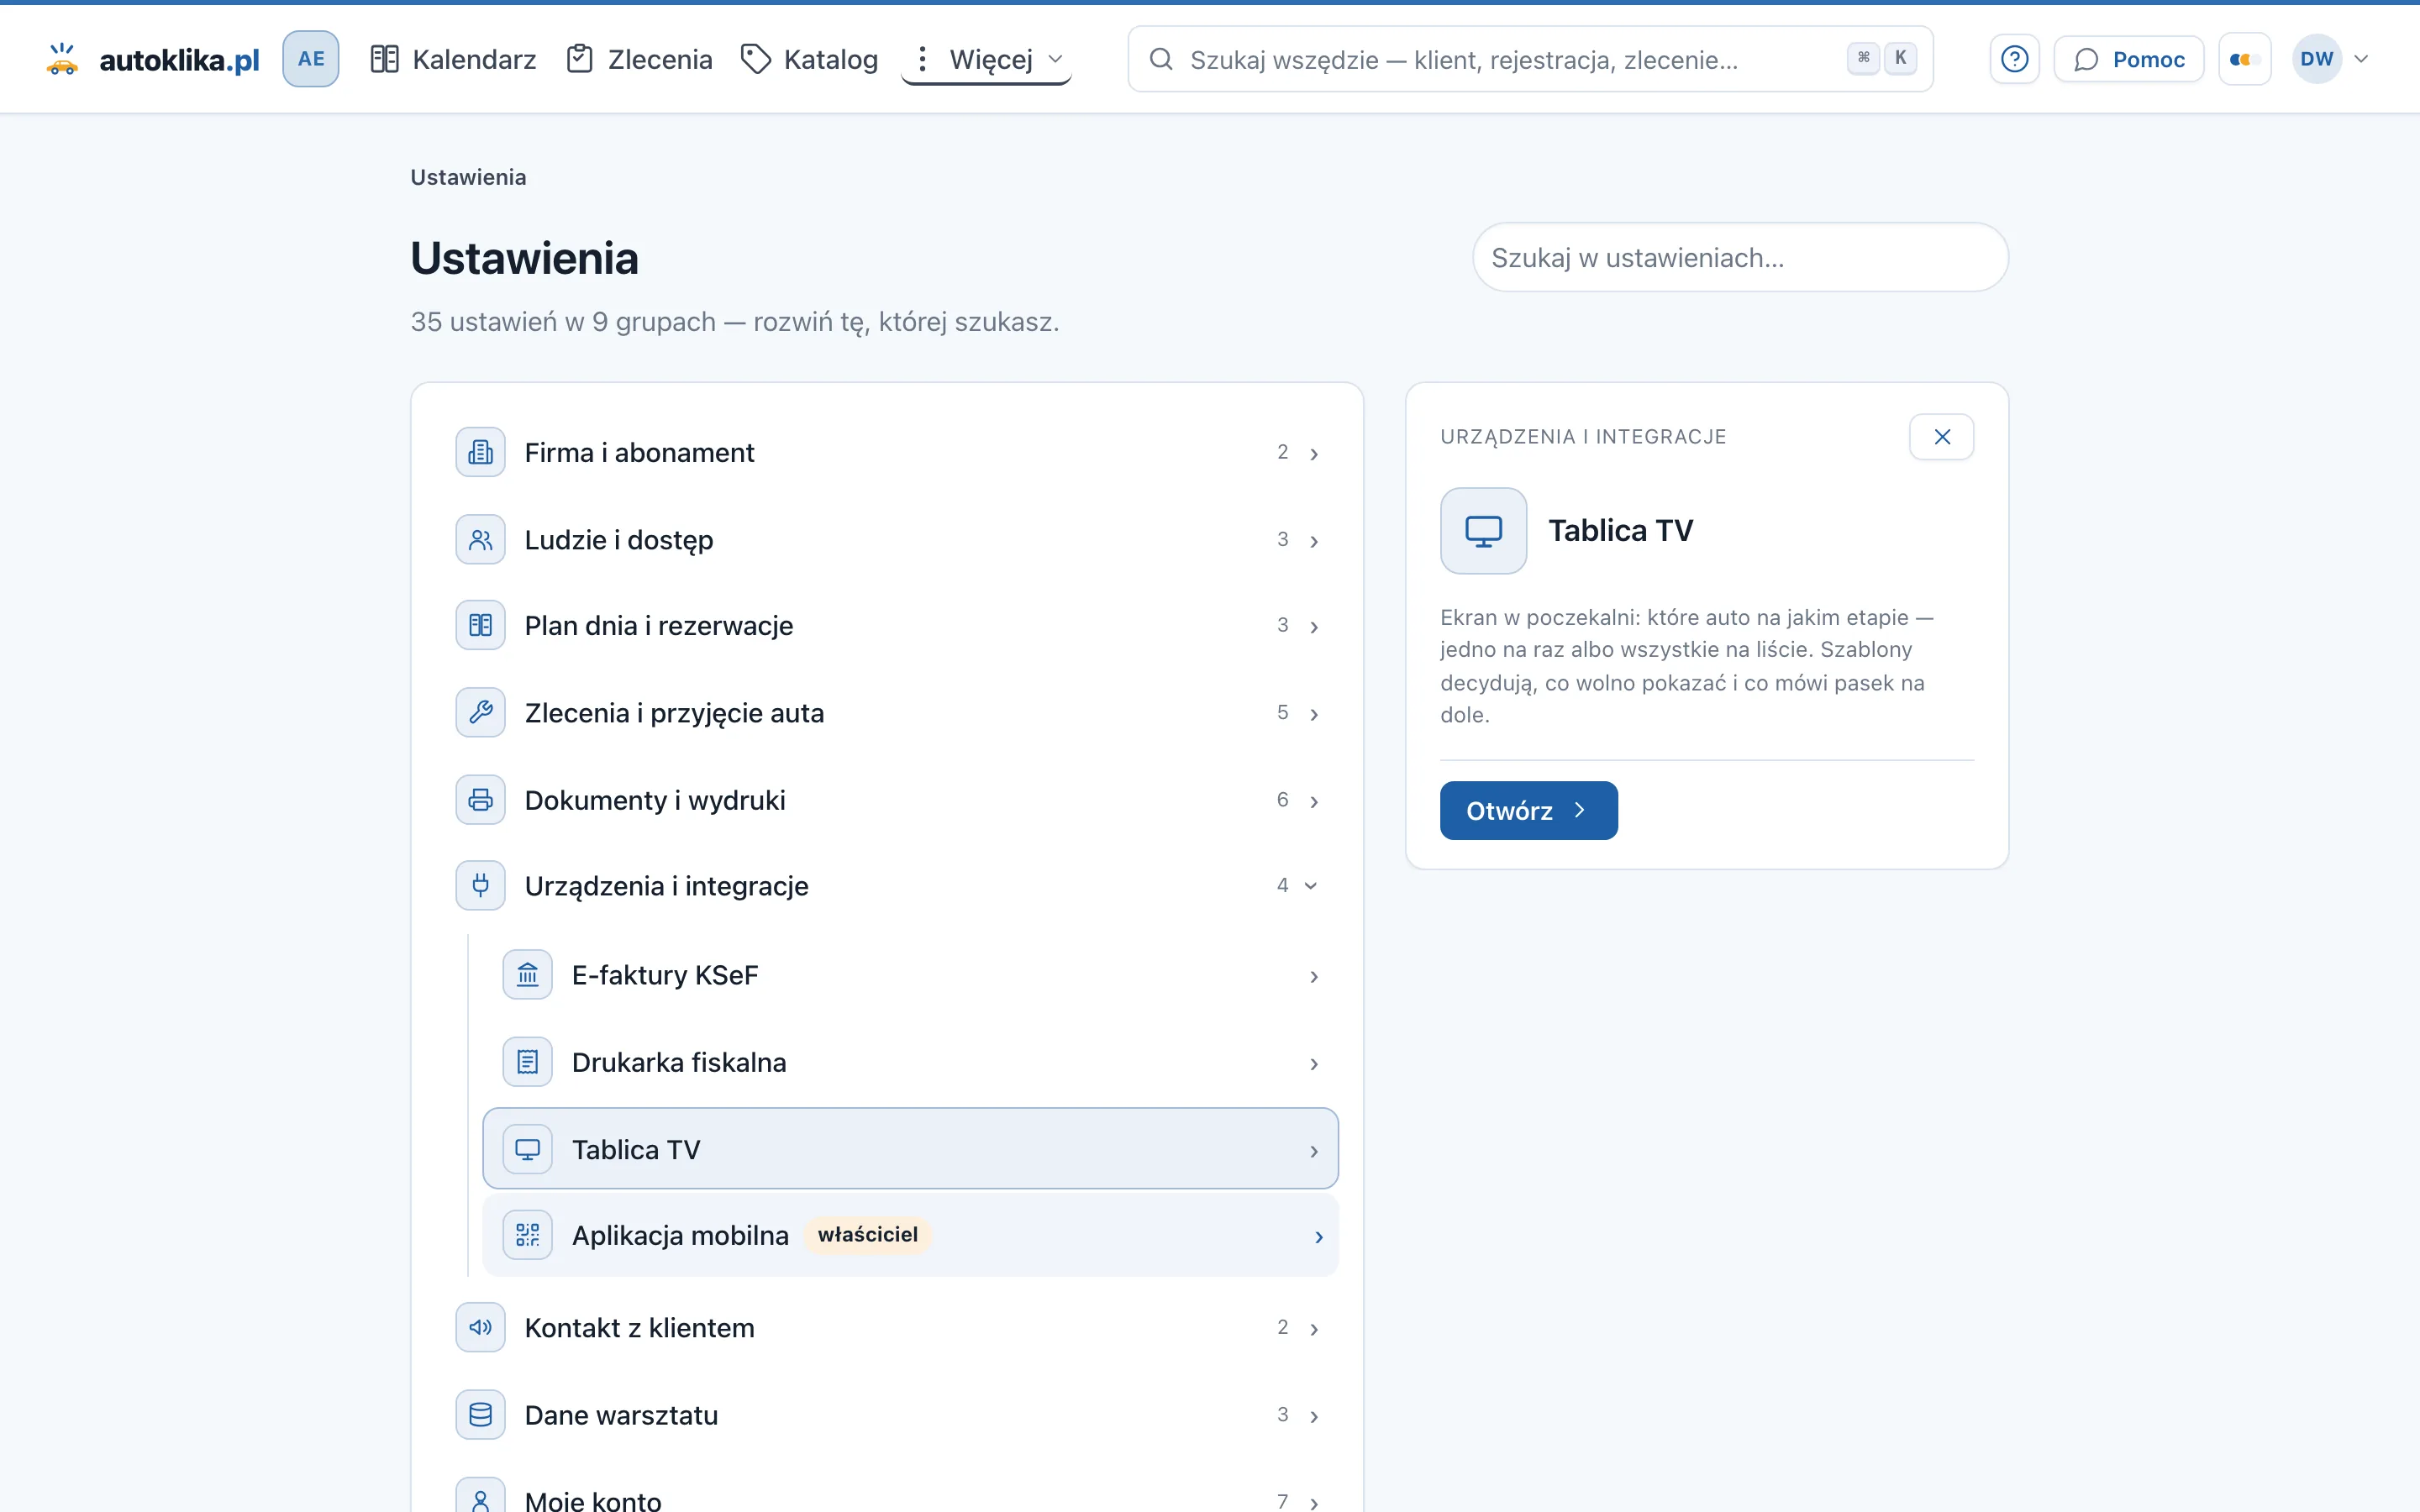This screenshot has width=2420, height=1512.
Task: Click the question mark help icon
Action: tap(2014, 59)
